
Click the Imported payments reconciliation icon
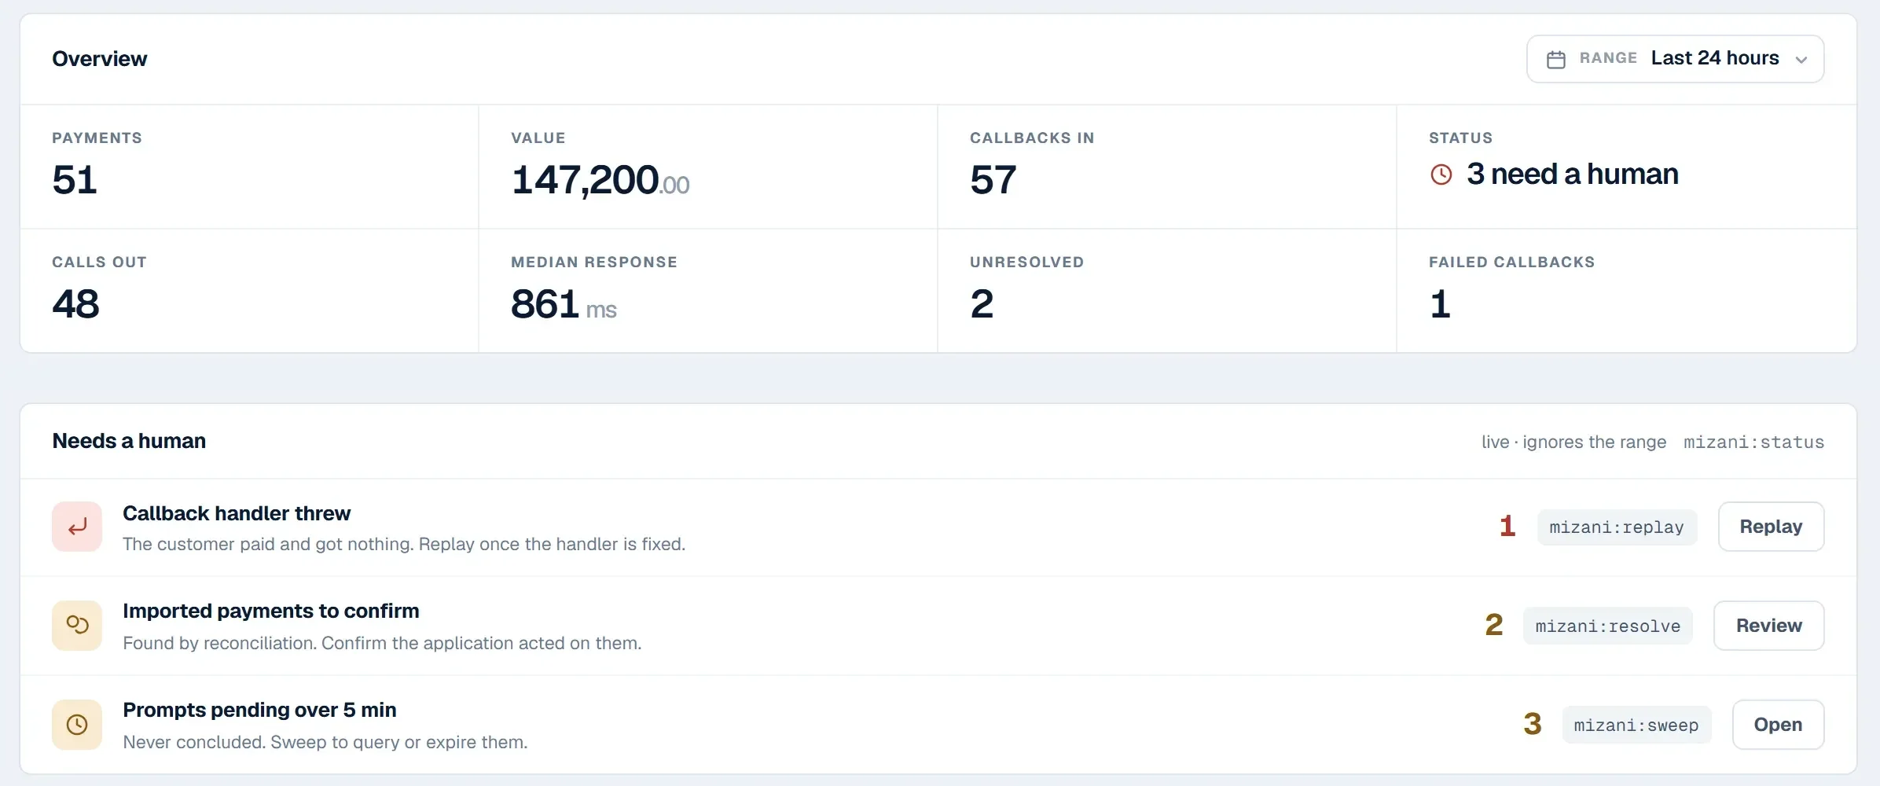[x=77, y=626]
